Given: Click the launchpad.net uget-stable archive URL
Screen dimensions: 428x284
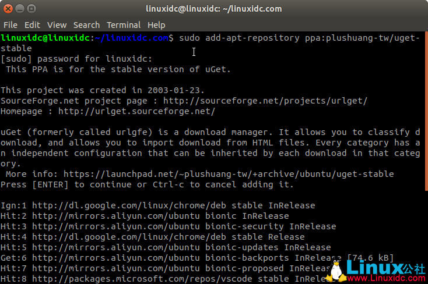Looking at the screenshot, I should (229, 174).
